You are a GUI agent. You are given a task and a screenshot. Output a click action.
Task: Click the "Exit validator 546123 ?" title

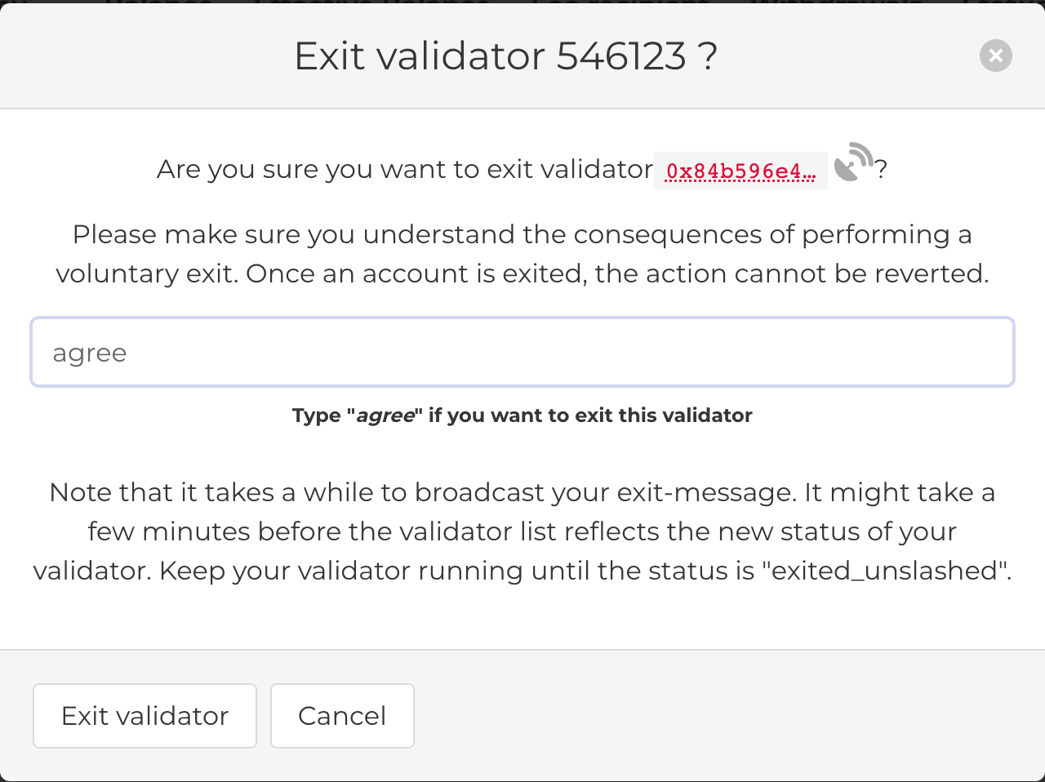tap(505, 56)
